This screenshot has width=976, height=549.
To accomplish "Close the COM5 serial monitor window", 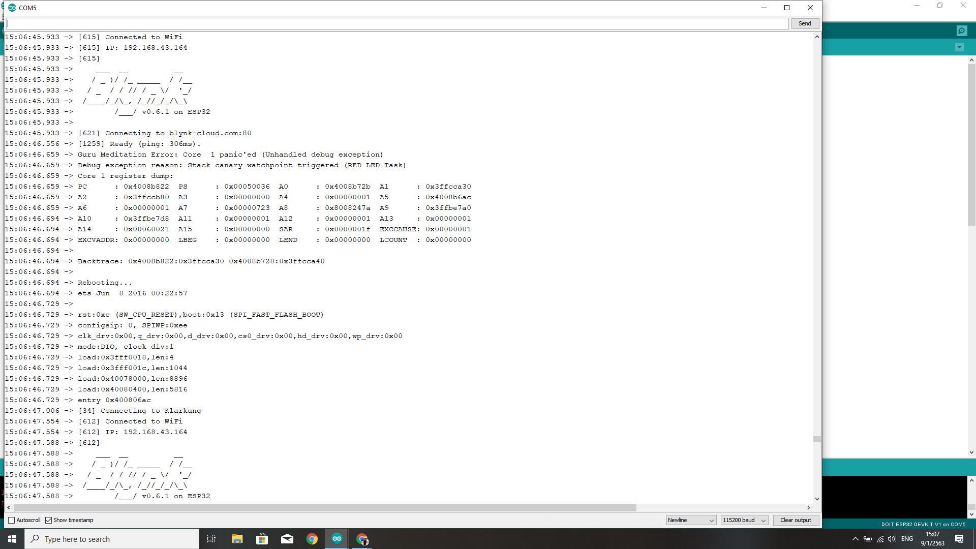I will click(x=810, y=8).
